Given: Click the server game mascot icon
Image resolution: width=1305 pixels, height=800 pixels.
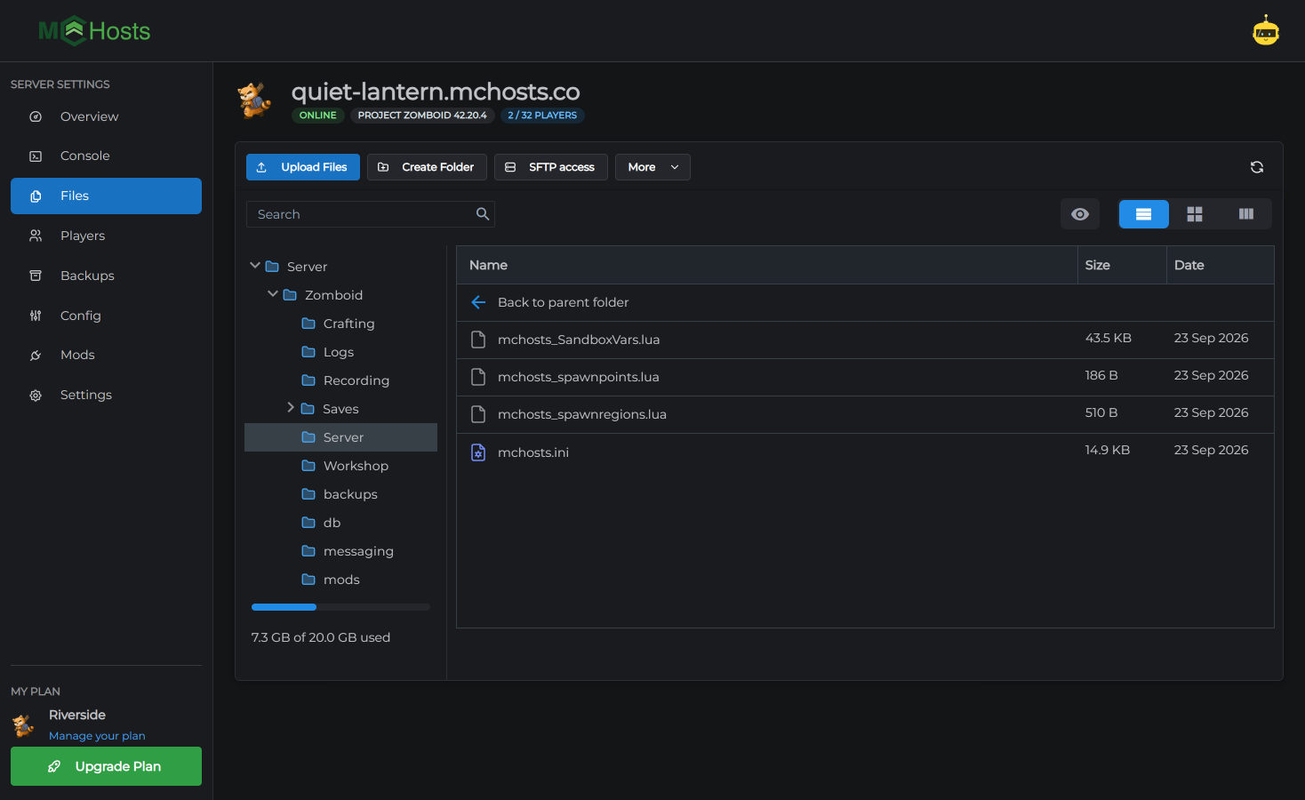Looking at the screenshot, I should point(255,100).
